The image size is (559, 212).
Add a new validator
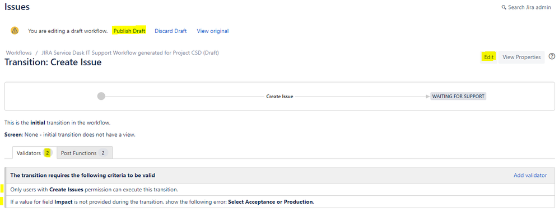530,175
